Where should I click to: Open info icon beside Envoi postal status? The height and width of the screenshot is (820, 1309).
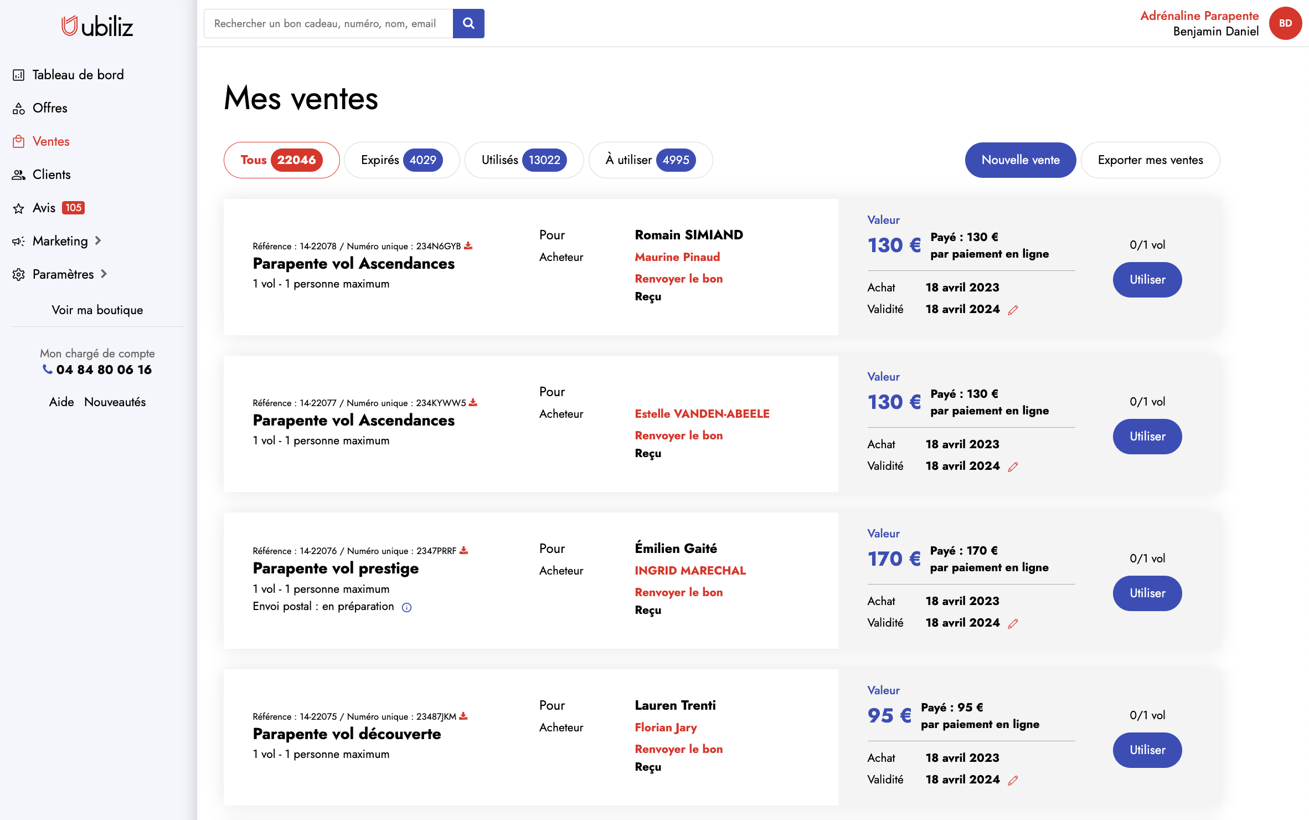[x=406, y=607]
